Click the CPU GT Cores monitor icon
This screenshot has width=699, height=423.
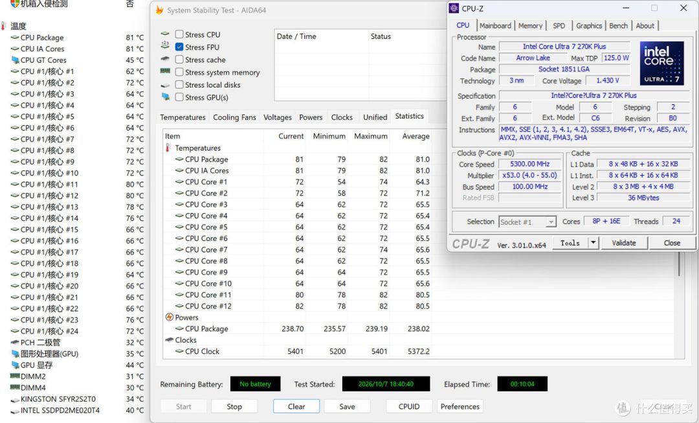point(15,60)
